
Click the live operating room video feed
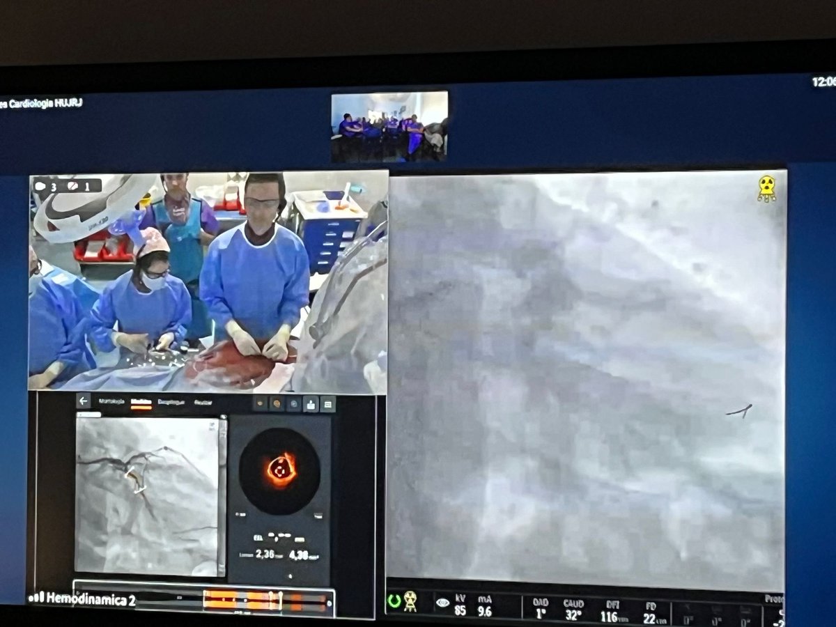click(208, 281)
